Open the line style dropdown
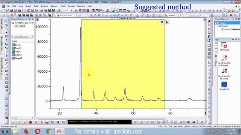241x135 pixels. coord(177,15)
